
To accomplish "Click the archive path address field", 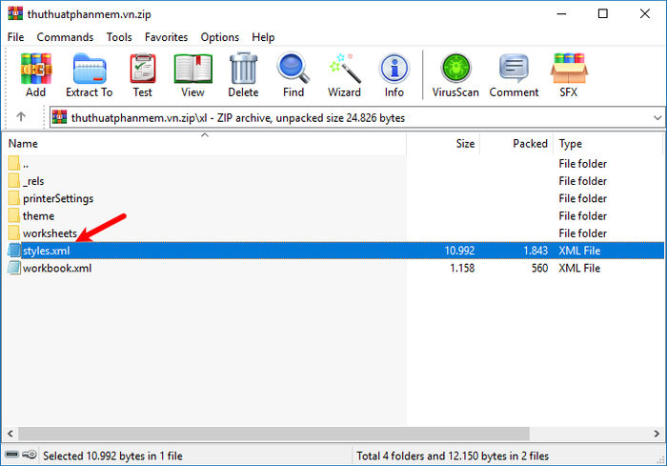I will click(x=357, y=117).
